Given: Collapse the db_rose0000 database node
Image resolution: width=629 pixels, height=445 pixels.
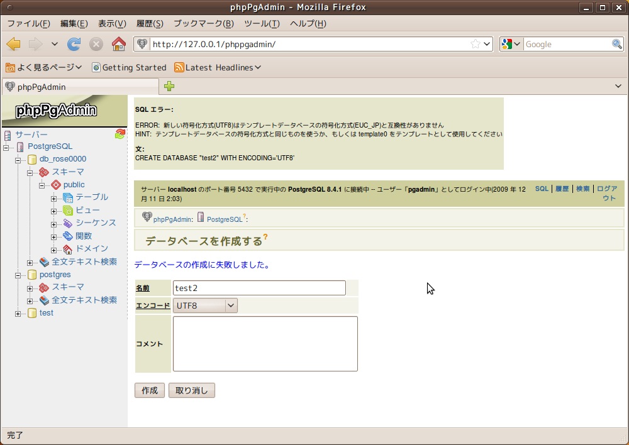Looking at the screenshot, I should (x=18, y=160).
